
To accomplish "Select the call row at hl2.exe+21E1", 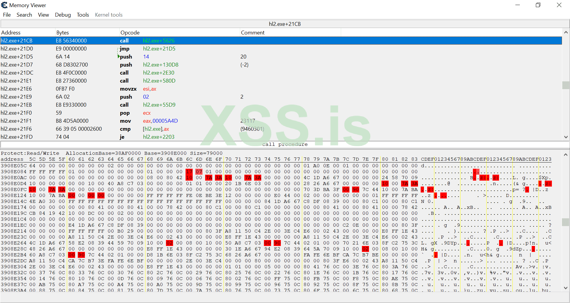I will pos(281,81).
